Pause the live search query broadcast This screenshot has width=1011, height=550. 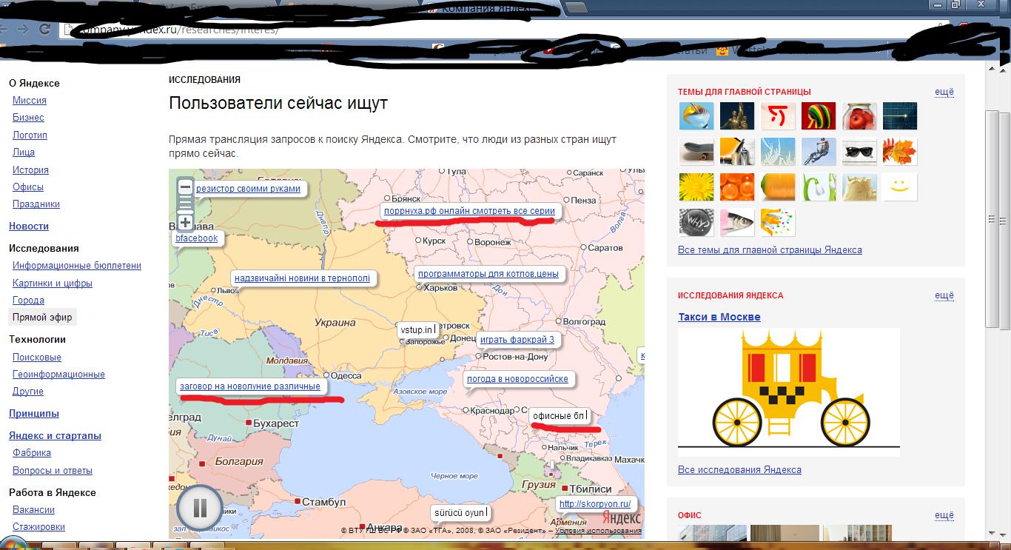pyautogui.click(x=200, y=508)
